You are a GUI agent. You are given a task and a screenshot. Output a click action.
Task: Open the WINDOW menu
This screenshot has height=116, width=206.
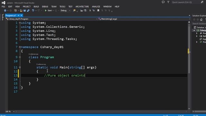point(107,6)
